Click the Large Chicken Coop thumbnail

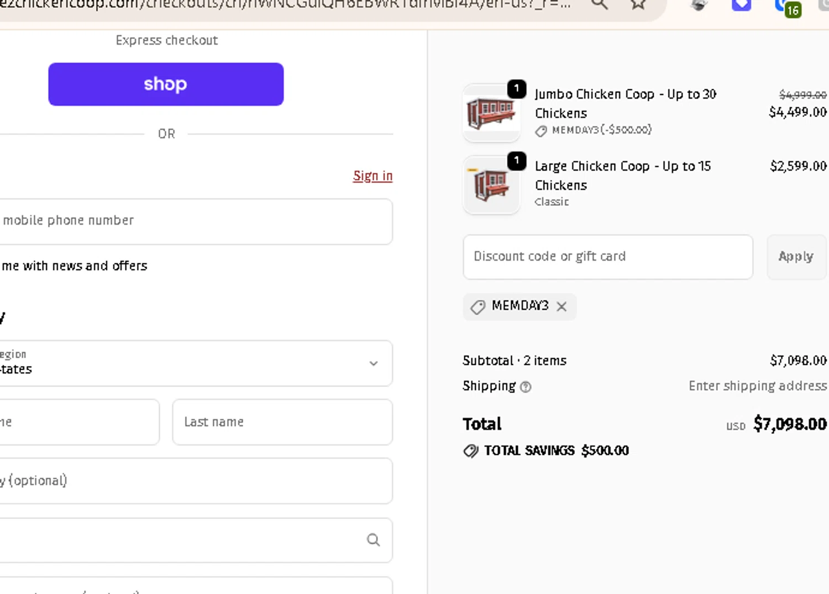[x=491, y=185]
